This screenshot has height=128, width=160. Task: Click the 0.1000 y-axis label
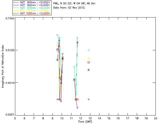(x=10, y=18)
